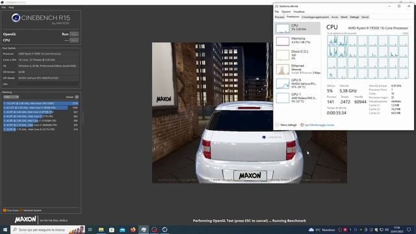
Task: Switch to the Servizi tab
Action: (x=365, y=17)
